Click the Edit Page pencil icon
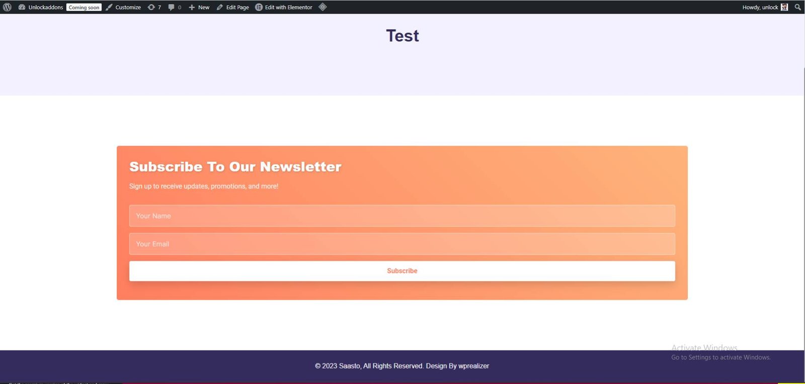Viewport: 805px width, 384px height. [220, 7]
